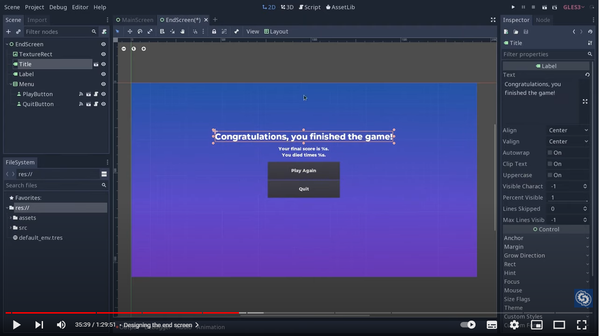599x336 pixels.
Task: Select the Rotate Mode tool
Action: [x=140, y=31]
